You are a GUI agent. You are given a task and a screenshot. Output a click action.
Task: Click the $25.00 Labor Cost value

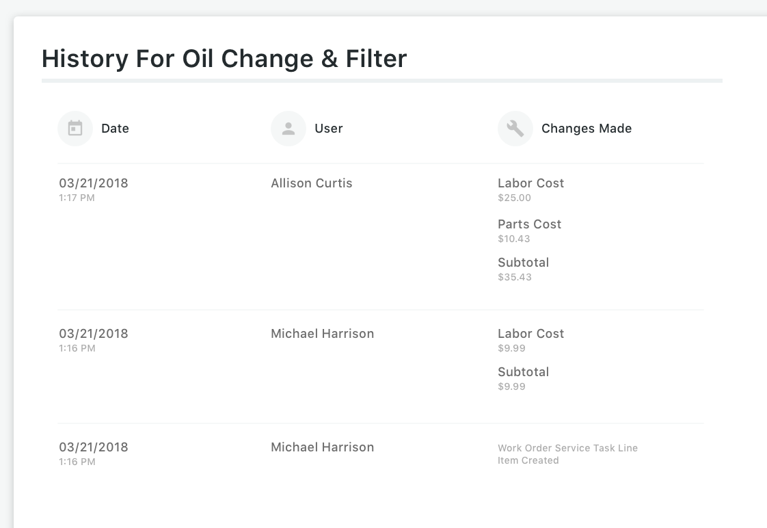tap(514, 198)
